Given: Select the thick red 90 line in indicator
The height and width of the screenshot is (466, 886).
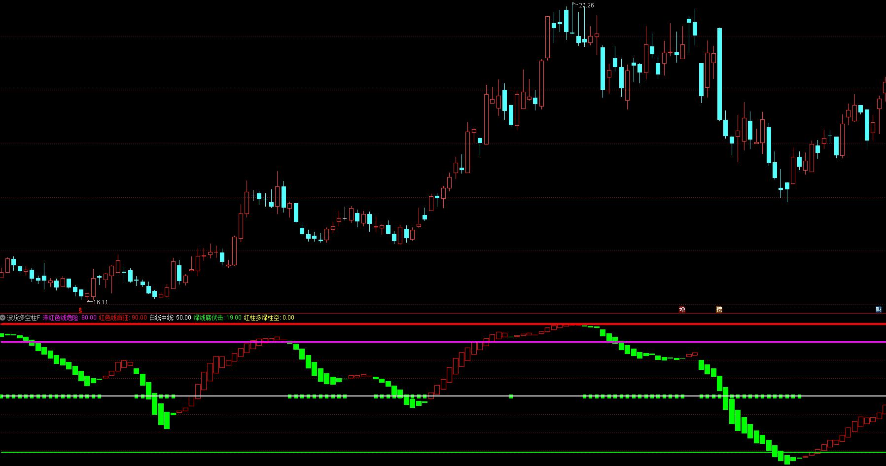Looking at the screenshot, I should coord(444,324).
